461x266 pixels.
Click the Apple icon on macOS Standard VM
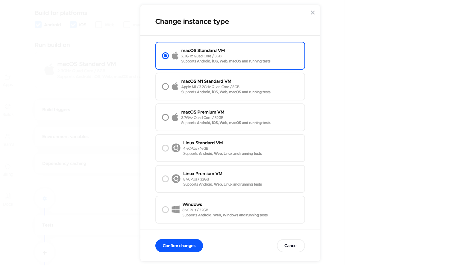pos(175,56)
